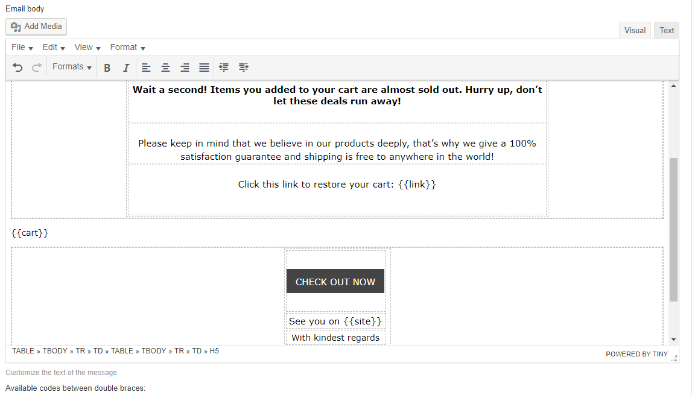
Task: Align text right
Action: point(185,68)
